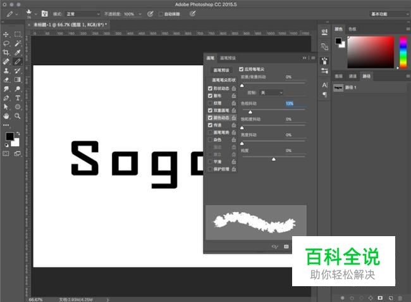Screen dimensions: 411x302
Task: Open the 控制 control dropdown set to 关
Action: click(271, 92)
